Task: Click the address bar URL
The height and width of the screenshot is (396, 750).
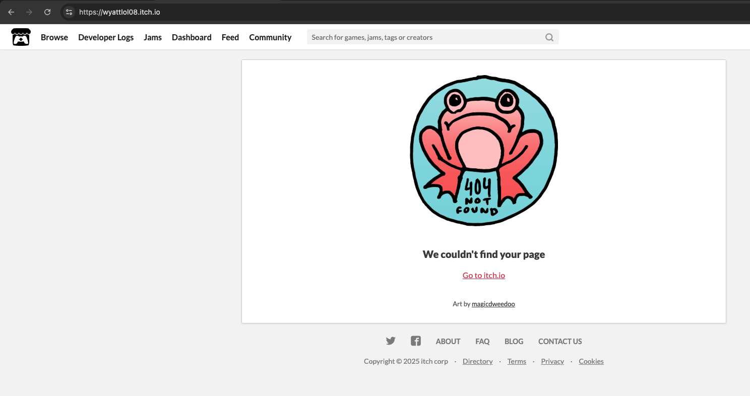Action: click(x=119, y=12)
